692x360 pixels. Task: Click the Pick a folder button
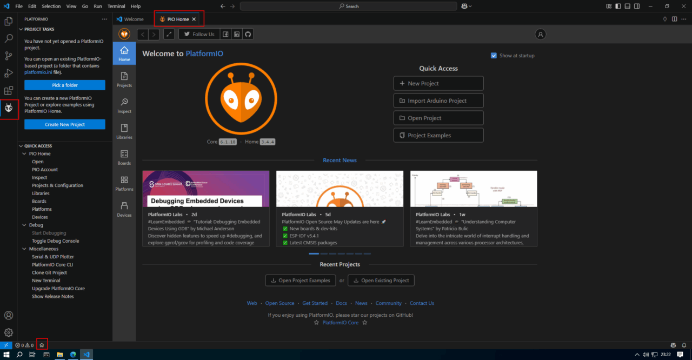[x=65, y=85]
